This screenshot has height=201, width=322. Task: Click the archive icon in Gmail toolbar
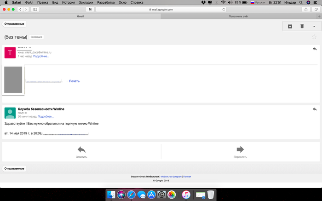click(x=290, y=26)
